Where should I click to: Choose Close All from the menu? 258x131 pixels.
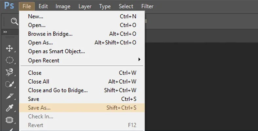pyautogui.click(x=82, y=82)
